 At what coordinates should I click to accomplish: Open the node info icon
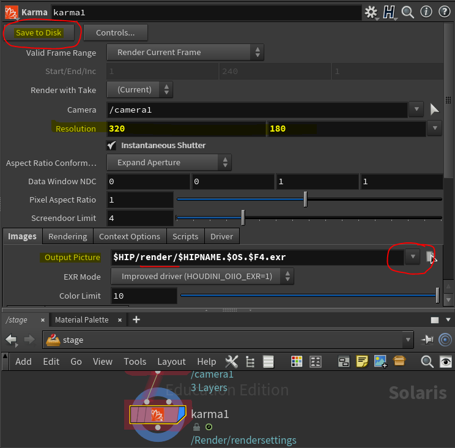426,12
